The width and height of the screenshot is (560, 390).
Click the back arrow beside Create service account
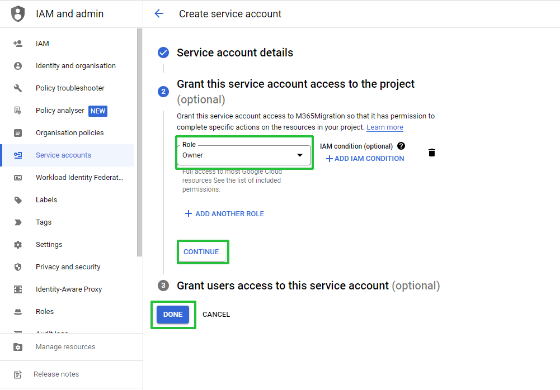tap(159, 13)
